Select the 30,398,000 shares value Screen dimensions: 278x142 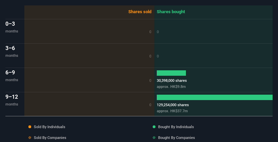[x=172, y=80]
